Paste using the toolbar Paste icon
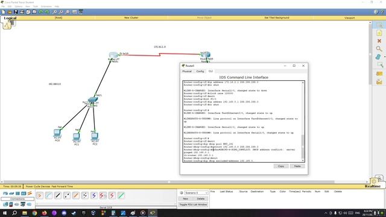Screen dimensions: 386x217 click(x=34, y=12)
